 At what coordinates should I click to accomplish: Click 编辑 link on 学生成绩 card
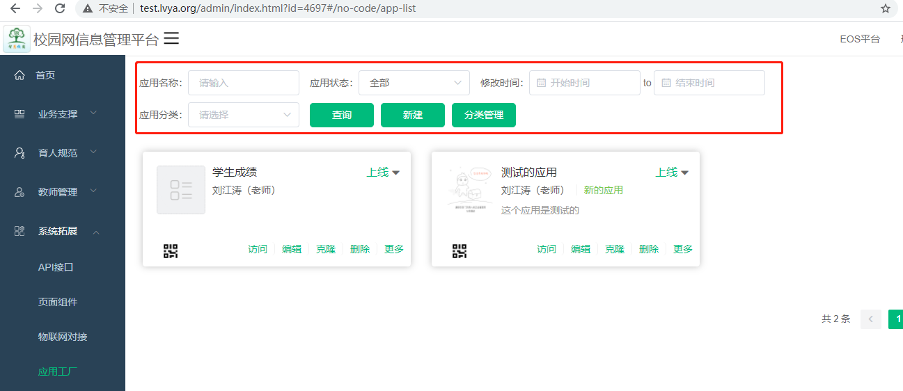click(292, 249)
